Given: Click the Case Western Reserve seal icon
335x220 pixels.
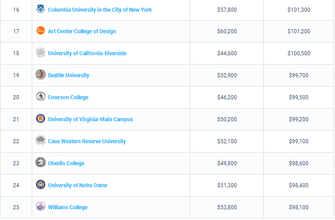Looking at the screenshot, I should pyautogui.click(x=40, y=141).
